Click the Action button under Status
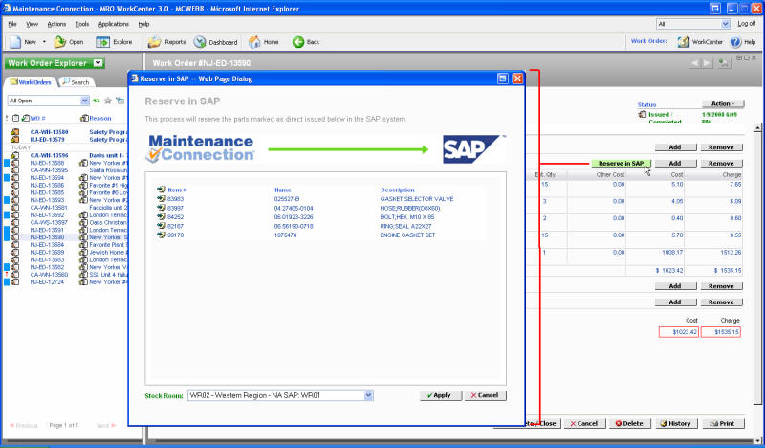The width and height of the screenshot is (765, 448). [723, 104]
